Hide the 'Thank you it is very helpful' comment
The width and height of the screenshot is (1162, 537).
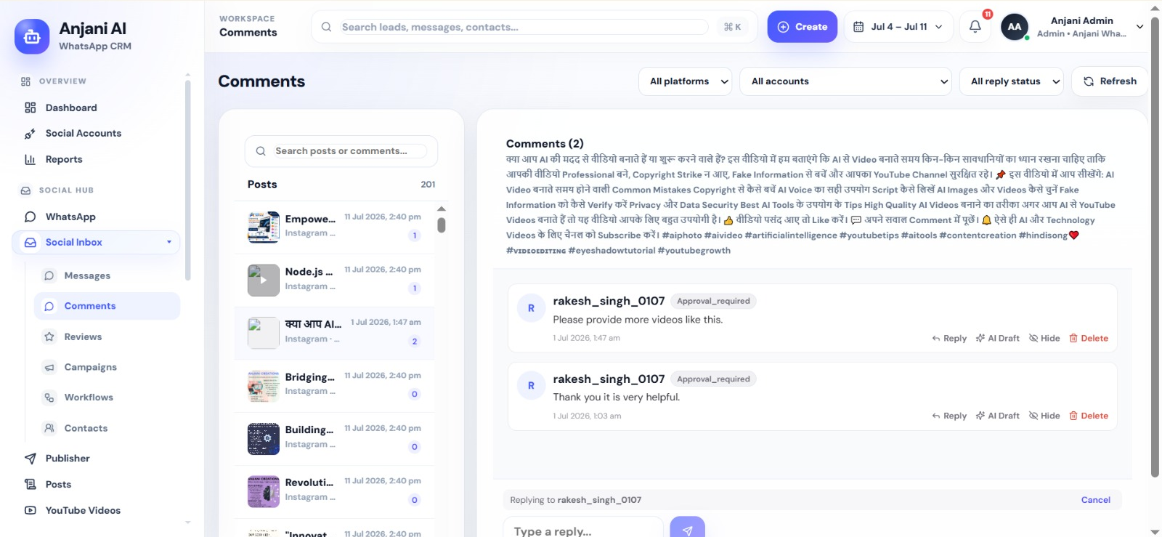(x=1044, y=416)
